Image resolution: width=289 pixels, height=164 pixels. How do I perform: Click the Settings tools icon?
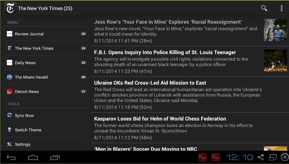10,144
